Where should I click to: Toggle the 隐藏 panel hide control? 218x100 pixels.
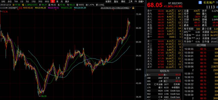(x=141, y=2)
